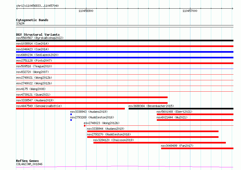The width and height of the screenshot is (241, 170).
Task: Open nsv4739121 (Quan2021) label
Action: [33, 95]
